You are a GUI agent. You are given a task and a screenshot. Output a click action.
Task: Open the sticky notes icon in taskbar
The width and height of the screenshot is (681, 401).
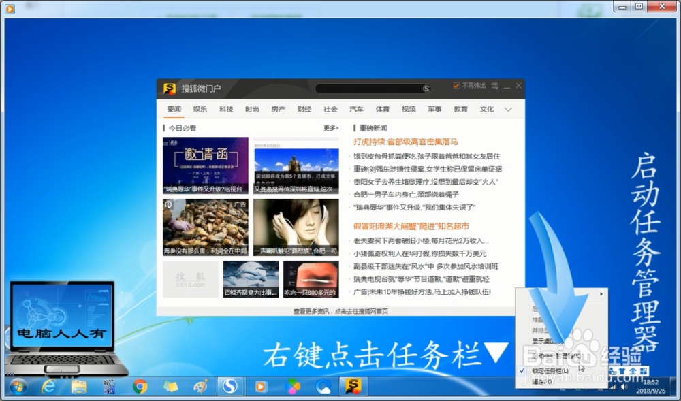(x=170, y=386)
